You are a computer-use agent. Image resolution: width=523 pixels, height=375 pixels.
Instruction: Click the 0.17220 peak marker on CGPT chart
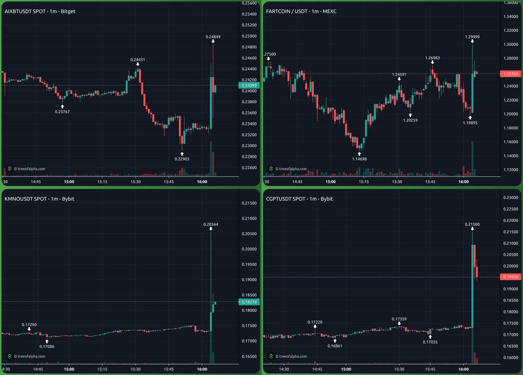(x=315, y=322)
